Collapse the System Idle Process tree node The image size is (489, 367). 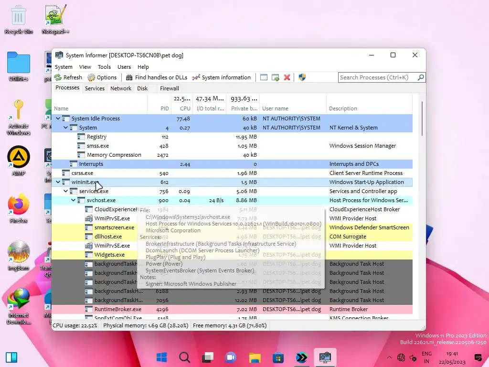[58, 119]
